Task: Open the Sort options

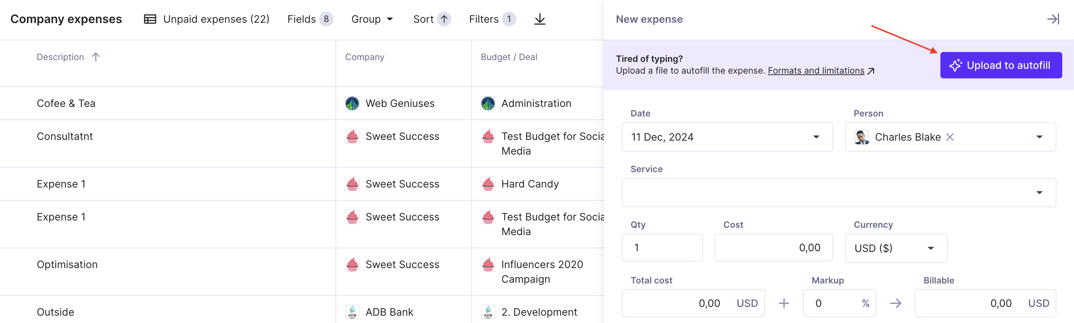Action: click(x=432, y=19)
